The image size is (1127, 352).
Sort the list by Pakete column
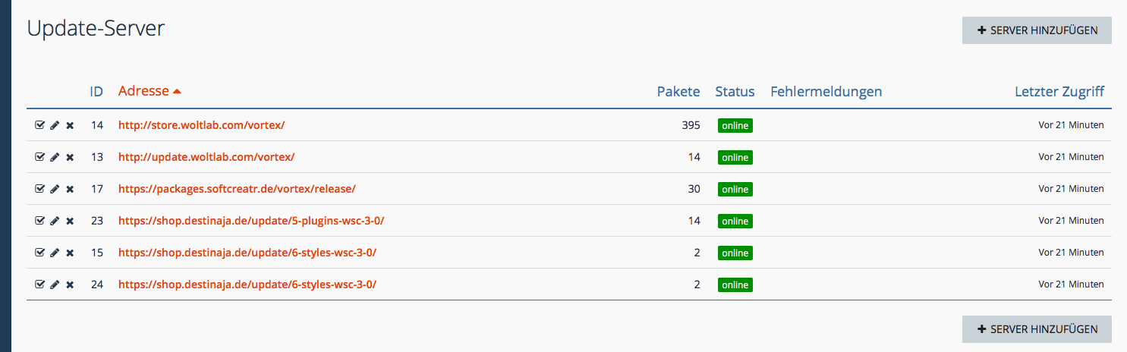tap(678, 92)
